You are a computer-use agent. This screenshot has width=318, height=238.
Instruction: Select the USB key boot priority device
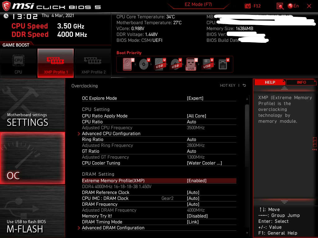(191, 64)
